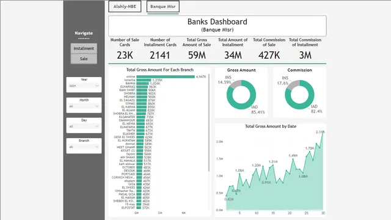Click the 23K Number of Sale Cards value
Screen dimensions: 391x220
click(x=125, y=55)
